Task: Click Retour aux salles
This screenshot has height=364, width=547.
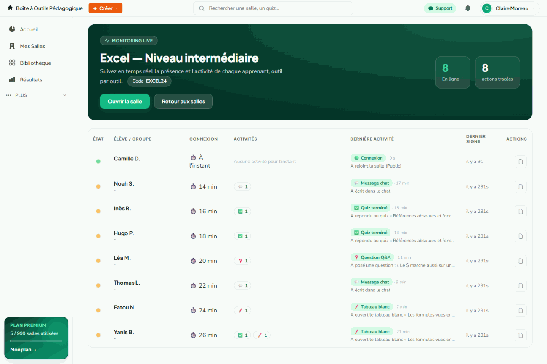Action: point(183,101)
